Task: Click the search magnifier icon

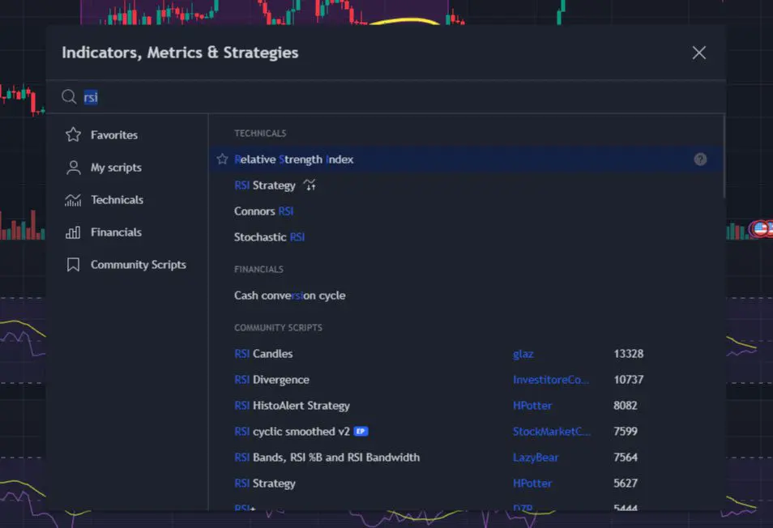Action: coord(69,97)
